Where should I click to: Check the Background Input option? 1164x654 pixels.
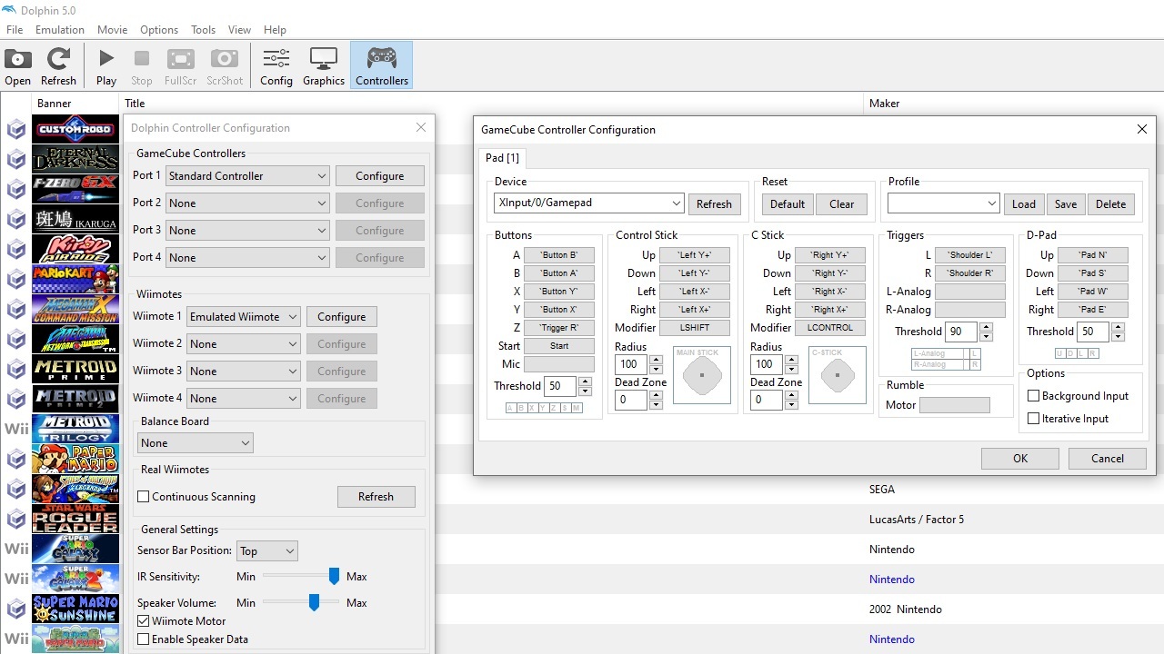(1033, 396)
